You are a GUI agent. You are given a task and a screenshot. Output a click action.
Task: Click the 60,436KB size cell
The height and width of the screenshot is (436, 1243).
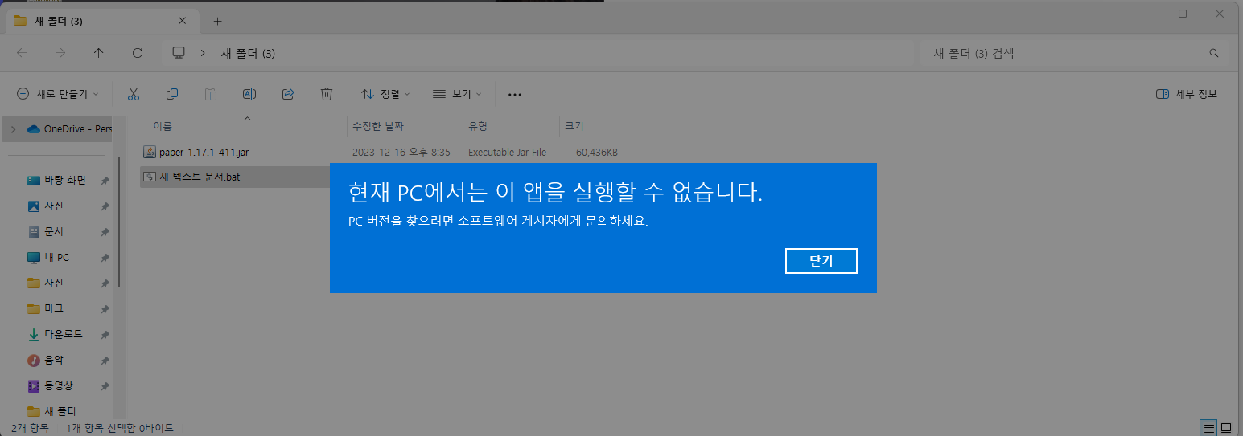pyautogui.click(x=596, y=152)
